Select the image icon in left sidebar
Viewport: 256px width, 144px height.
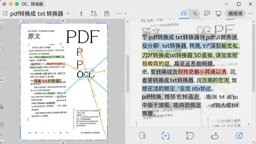pyautogui.click(x=2, y=50)
